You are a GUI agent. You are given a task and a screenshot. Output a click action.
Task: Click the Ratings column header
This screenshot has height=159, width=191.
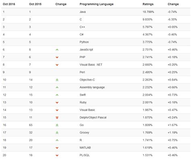148,4
